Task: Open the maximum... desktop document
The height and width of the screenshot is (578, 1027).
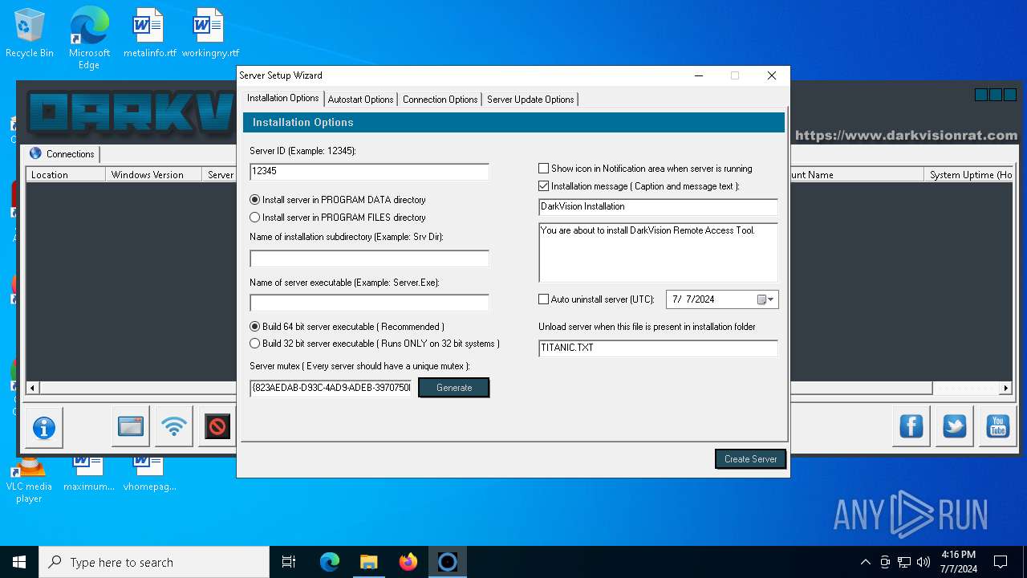Action: tap(88, 474)
